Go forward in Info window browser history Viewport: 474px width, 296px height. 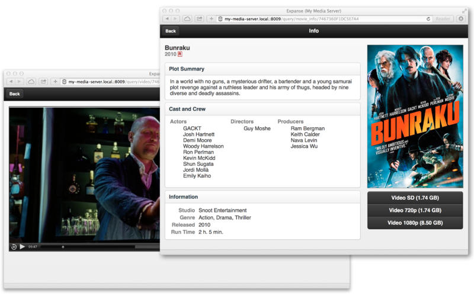175,19
